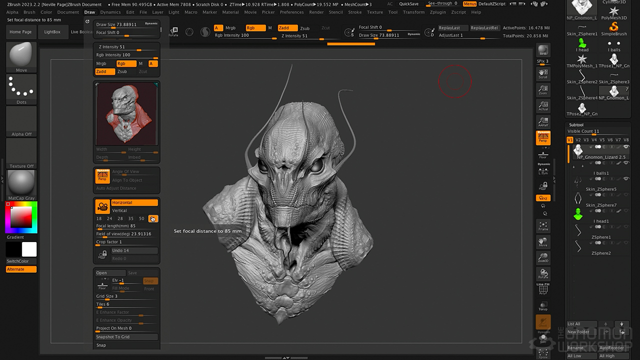Toggle Transp transparency mode
This screenshot has width=640, height=360.
click(543, 306)
